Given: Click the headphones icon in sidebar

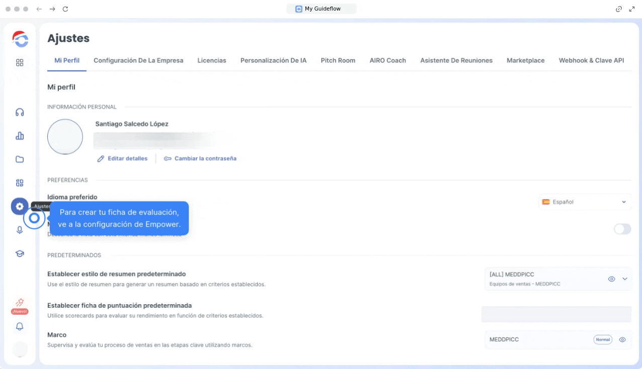Looking at the screenshot, I should pos(20,112).
